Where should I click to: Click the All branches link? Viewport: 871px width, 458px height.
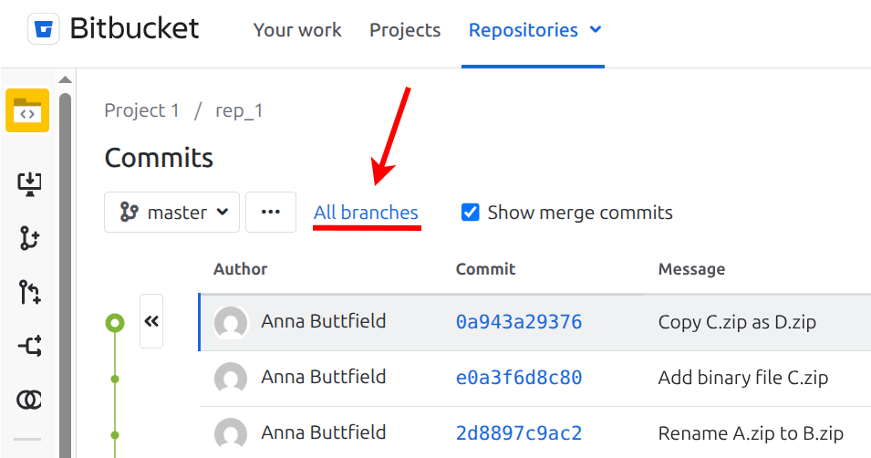coord(366,213)
